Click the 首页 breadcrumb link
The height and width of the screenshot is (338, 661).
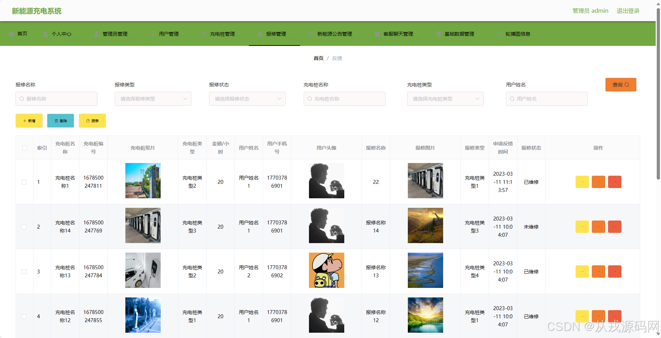coord(318,58)
